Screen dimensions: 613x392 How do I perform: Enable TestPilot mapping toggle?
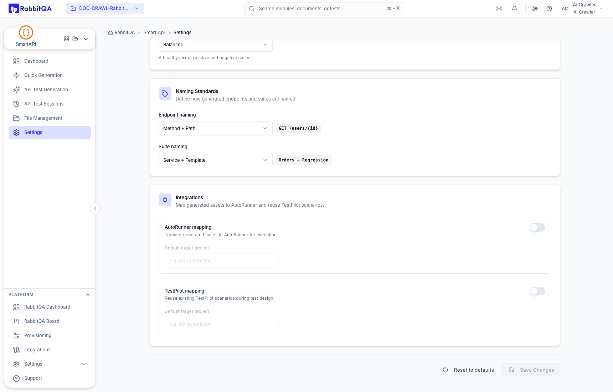click(537, 291)
